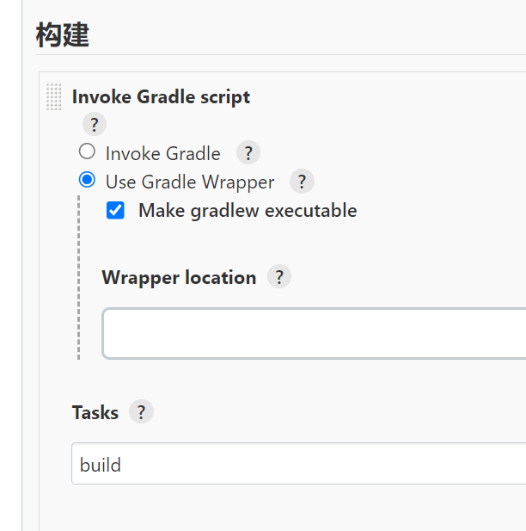The image size is (526, 531).
Task: Click the Invoke Gradle script step title
Action: 161,96
